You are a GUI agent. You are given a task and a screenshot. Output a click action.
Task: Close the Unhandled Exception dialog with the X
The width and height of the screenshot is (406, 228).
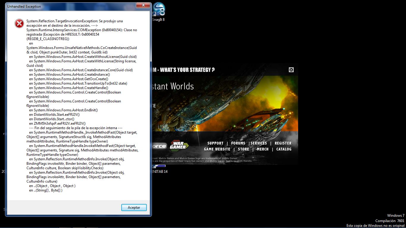pos(143,5)
